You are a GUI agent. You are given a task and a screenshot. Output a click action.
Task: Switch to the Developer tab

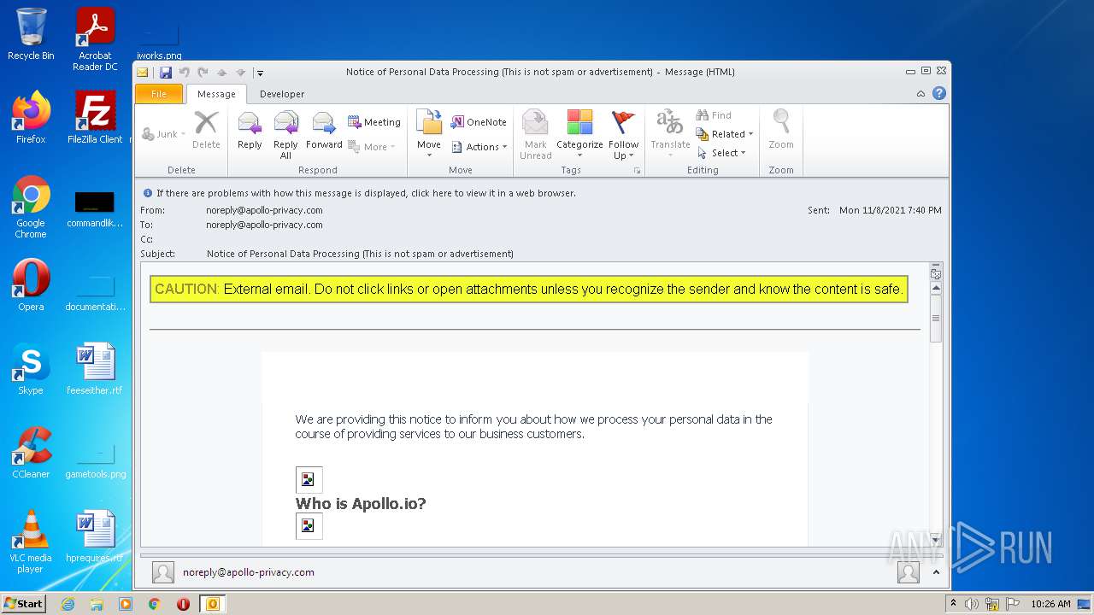pyautogui.click(x=282, y=94)
